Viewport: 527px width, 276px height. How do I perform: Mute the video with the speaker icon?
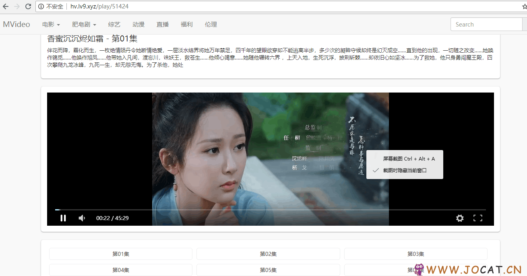[x=82, y=218]
